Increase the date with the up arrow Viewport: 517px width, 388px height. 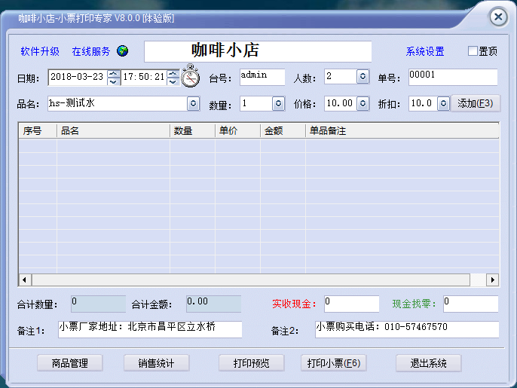coord(113,74)
